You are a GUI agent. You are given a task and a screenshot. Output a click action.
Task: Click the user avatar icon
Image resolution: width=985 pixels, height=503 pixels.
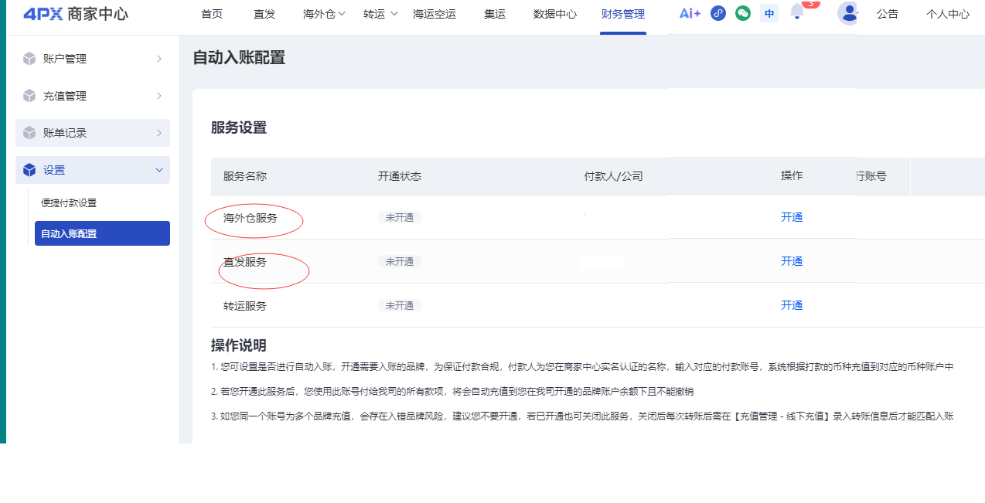[849, 12]
